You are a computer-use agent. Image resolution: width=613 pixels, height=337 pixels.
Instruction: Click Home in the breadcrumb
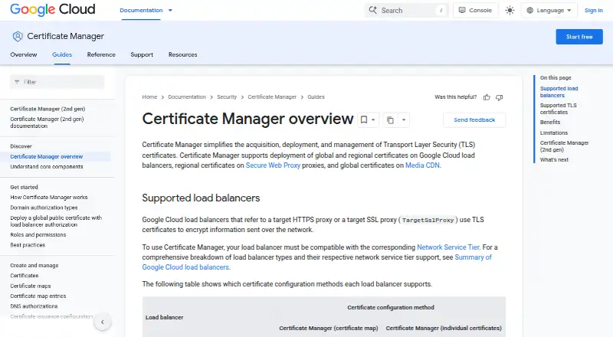(149, 97)
